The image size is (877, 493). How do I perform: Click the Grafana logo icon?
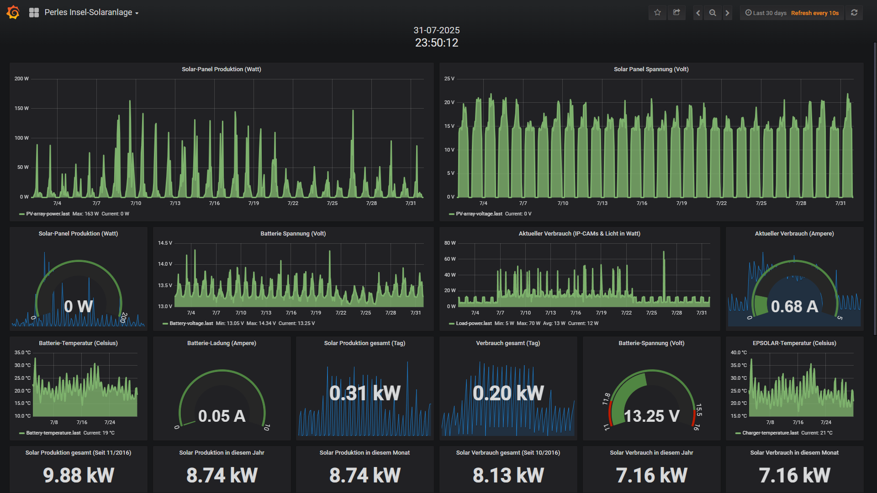pyautogui.click(x=13, y=12)
